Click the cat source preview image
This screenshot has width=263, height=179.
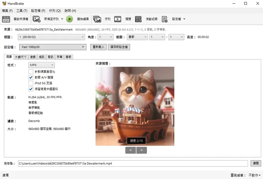(x=135, y=106)
